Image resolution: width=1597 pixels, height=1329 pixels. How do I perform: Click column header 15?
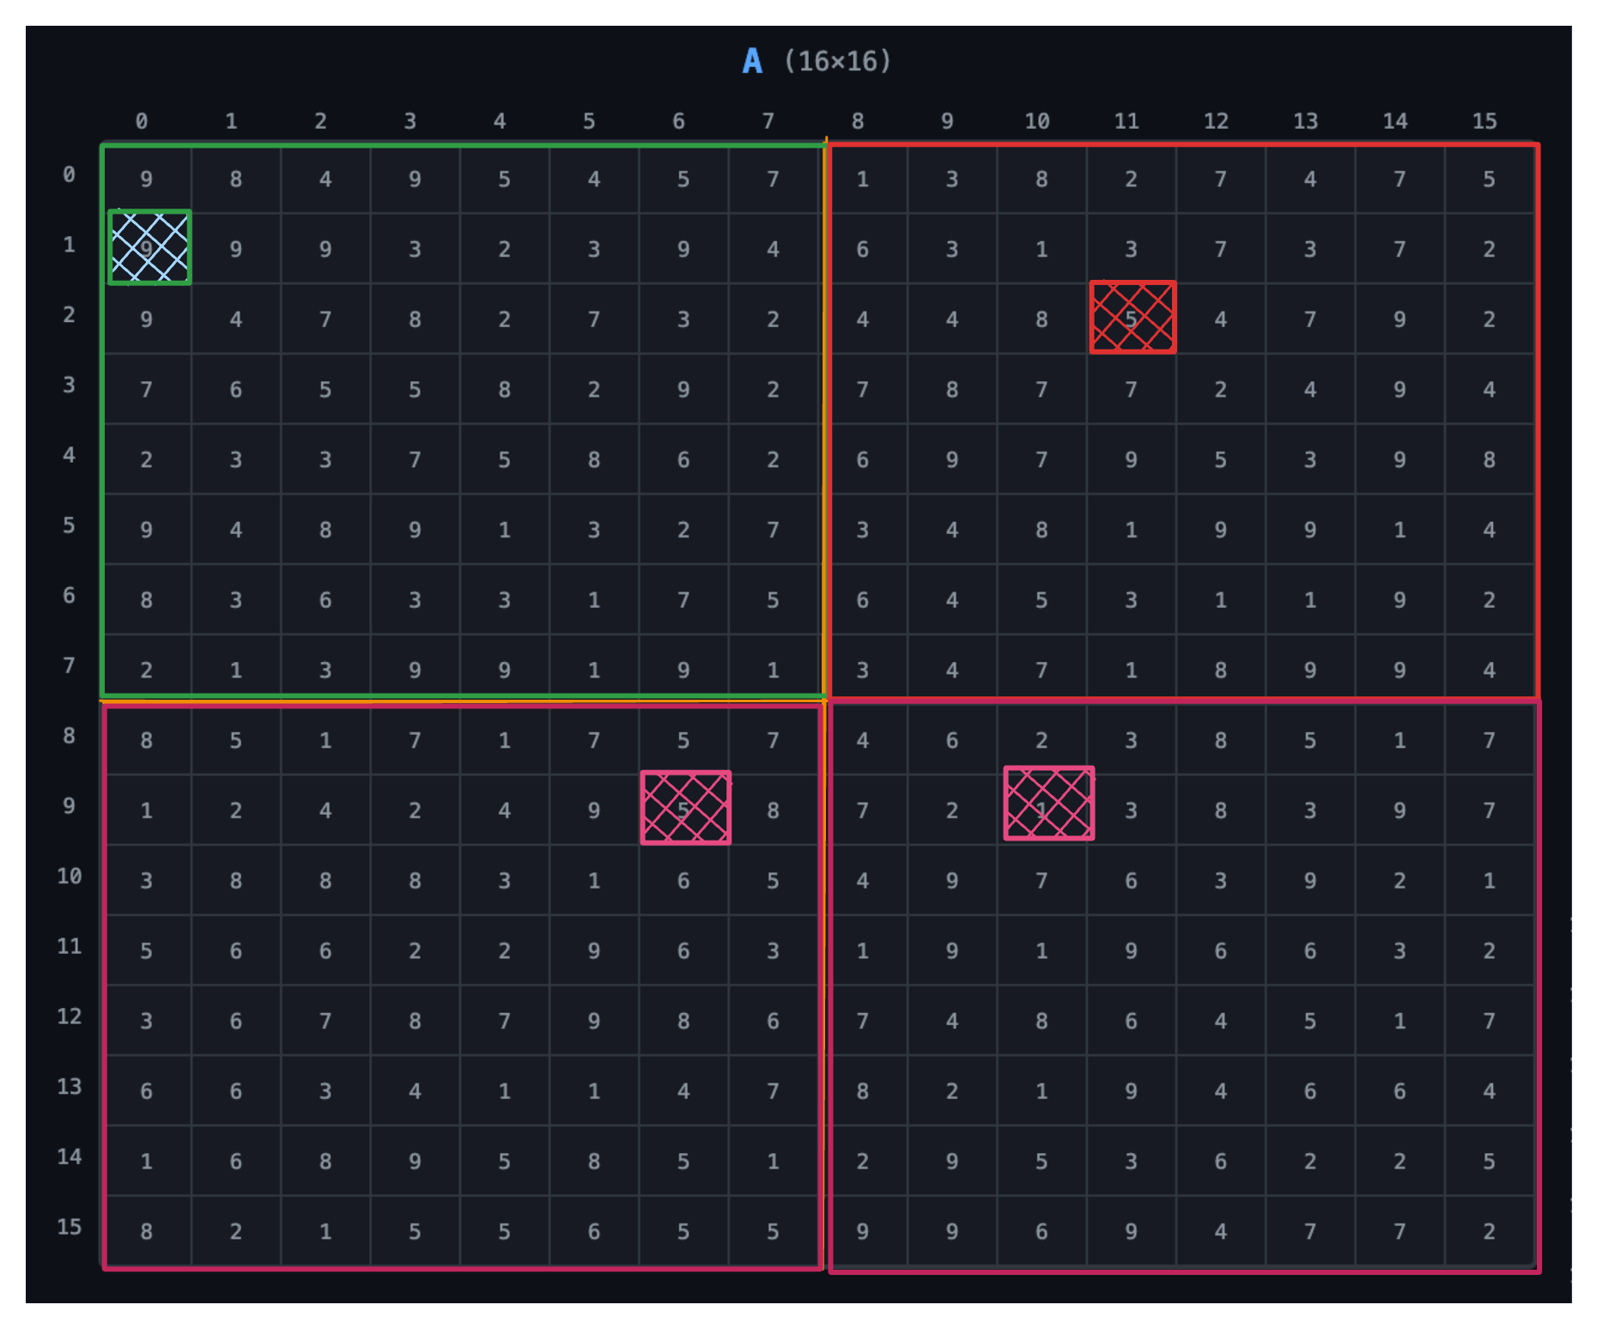click(1484, 122)
